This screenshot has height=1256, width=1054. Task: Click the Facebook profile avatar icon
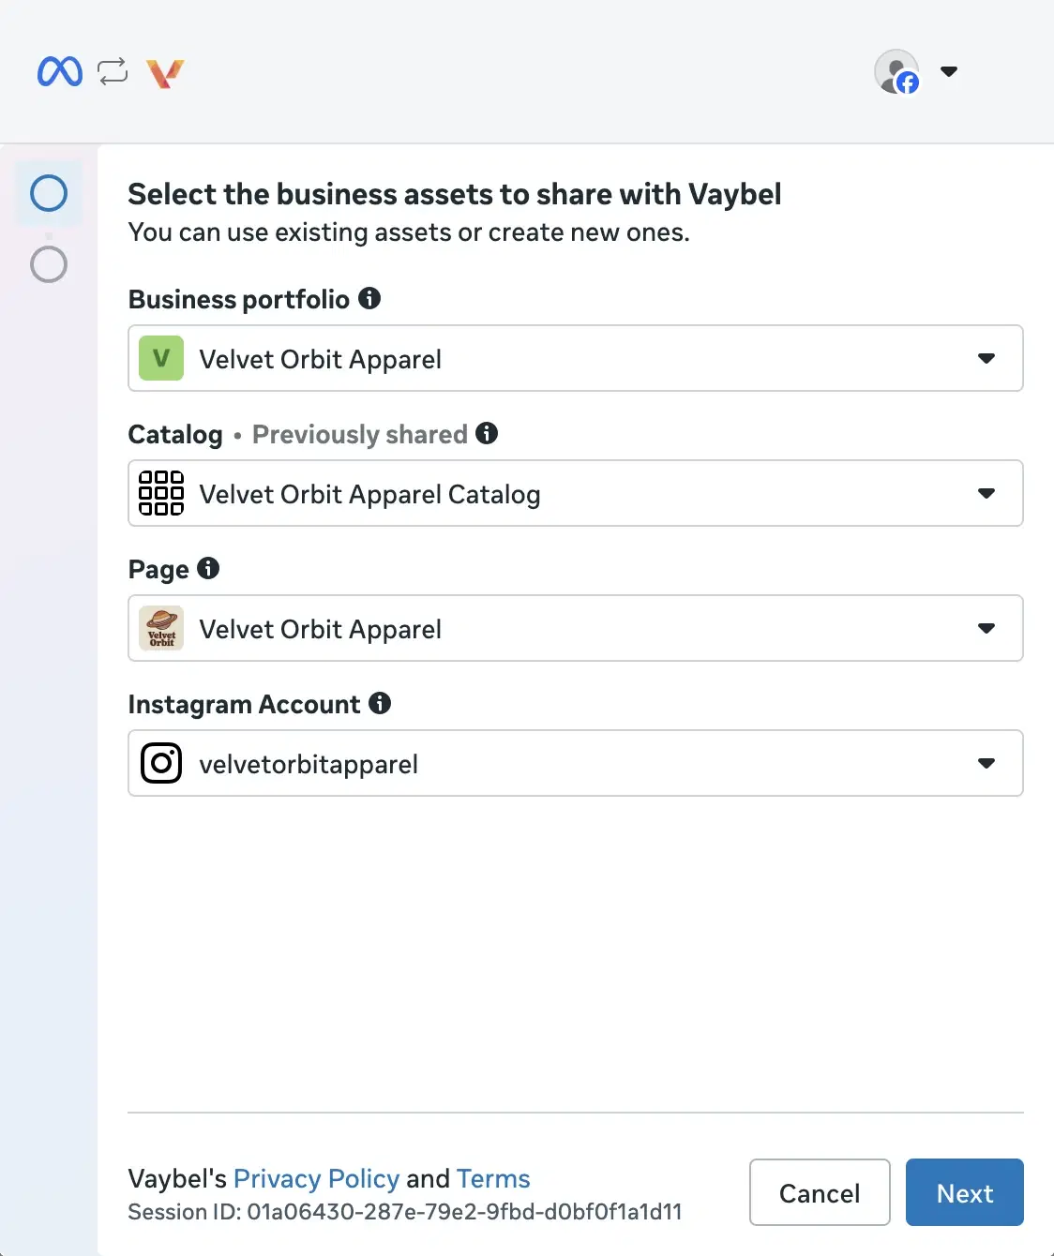click(897, 72)
